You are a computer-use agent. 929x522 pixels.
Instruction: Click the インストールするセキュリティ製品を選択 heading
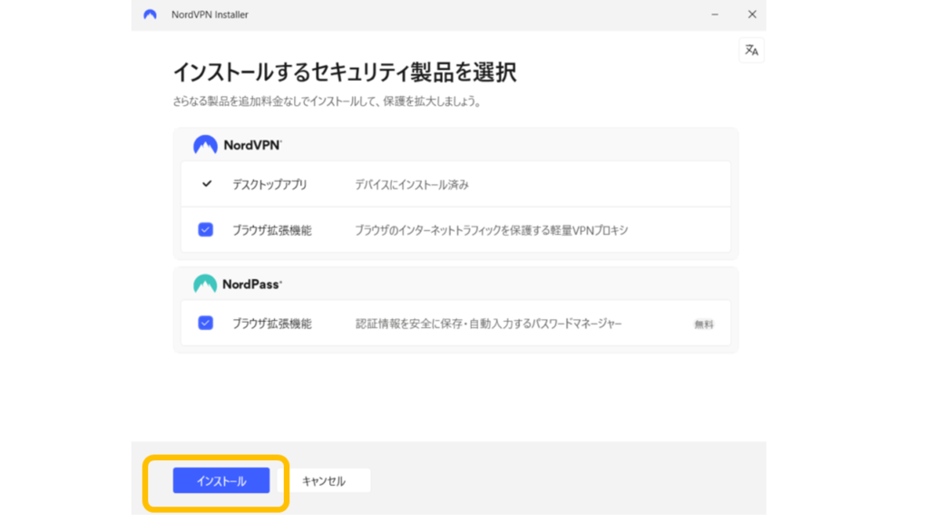(344, 72)
